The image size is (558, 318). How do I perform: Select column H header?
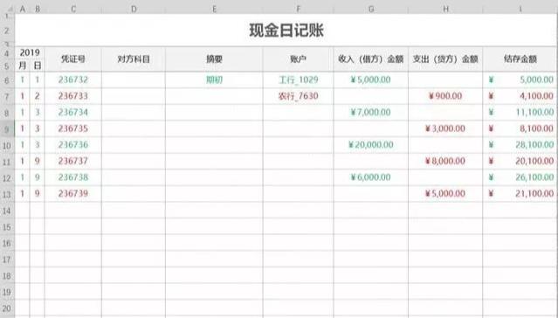(x=445, y=9)
